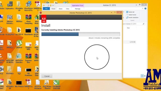Select the Blue-V Router desktop icon
This screenshot has width=161, height=91.
pos(19,84)
